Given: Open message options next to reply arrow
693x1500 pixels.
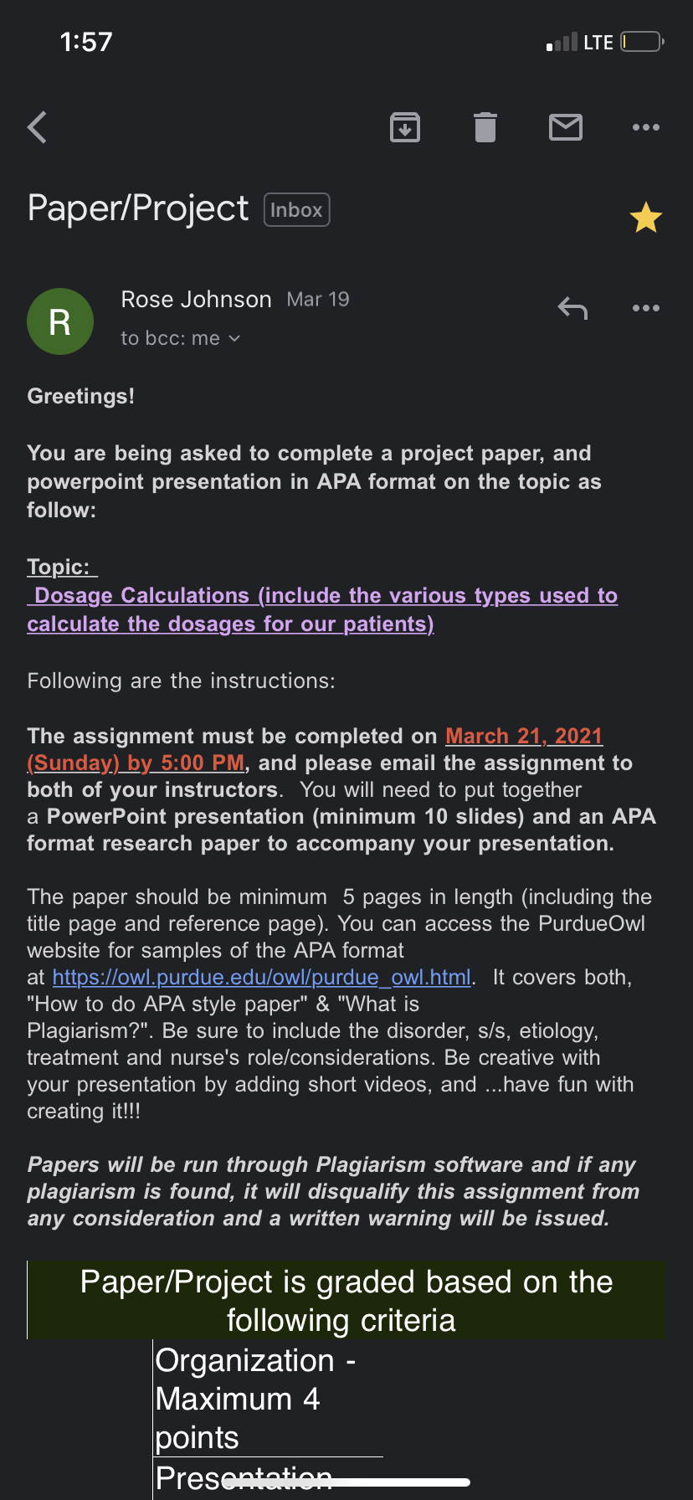Looking at the screenshot, I should pyautogui.click(x=646, y=308).
